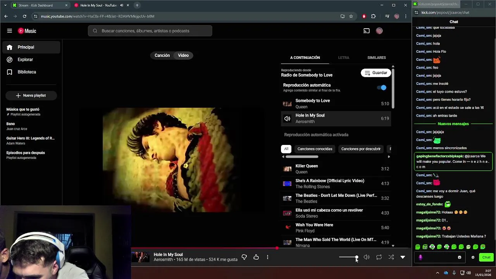Screen dimensions: 496x279
Task: Click the purple microphone icon in chat input
Action: click(420, 257)
